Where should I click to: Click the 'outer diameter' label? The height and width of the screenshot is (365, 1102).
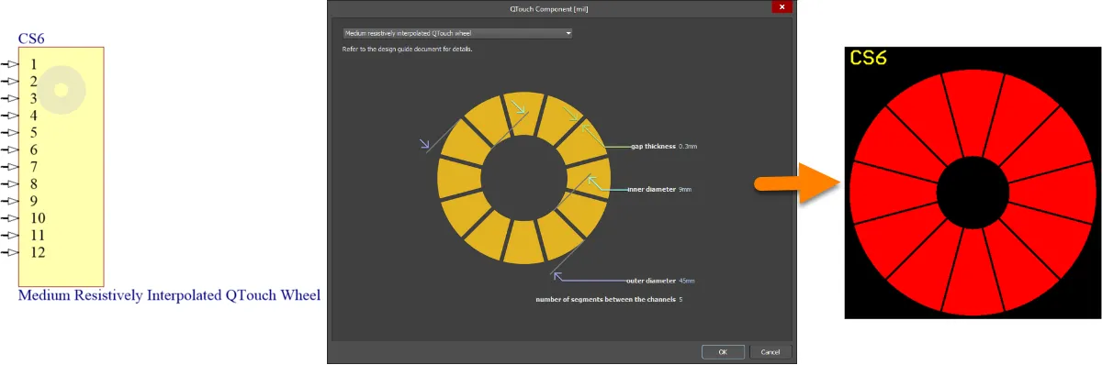pyautogui.click(x=650, y=281)
